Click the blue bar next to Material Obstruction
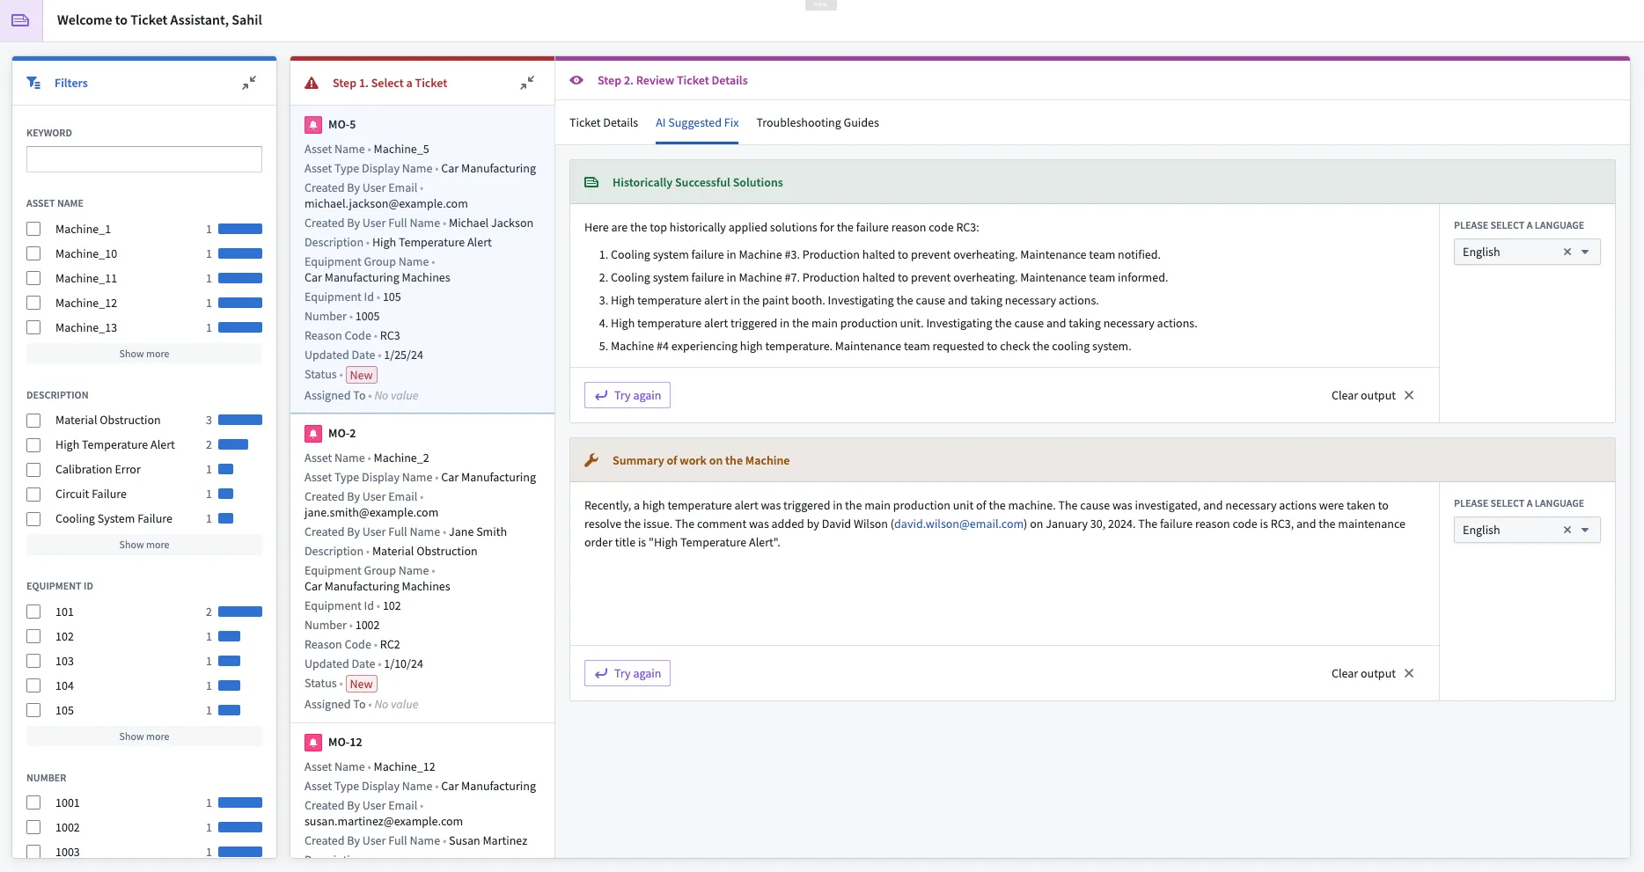Screen dimensions: 1644x872 (240, 421)
